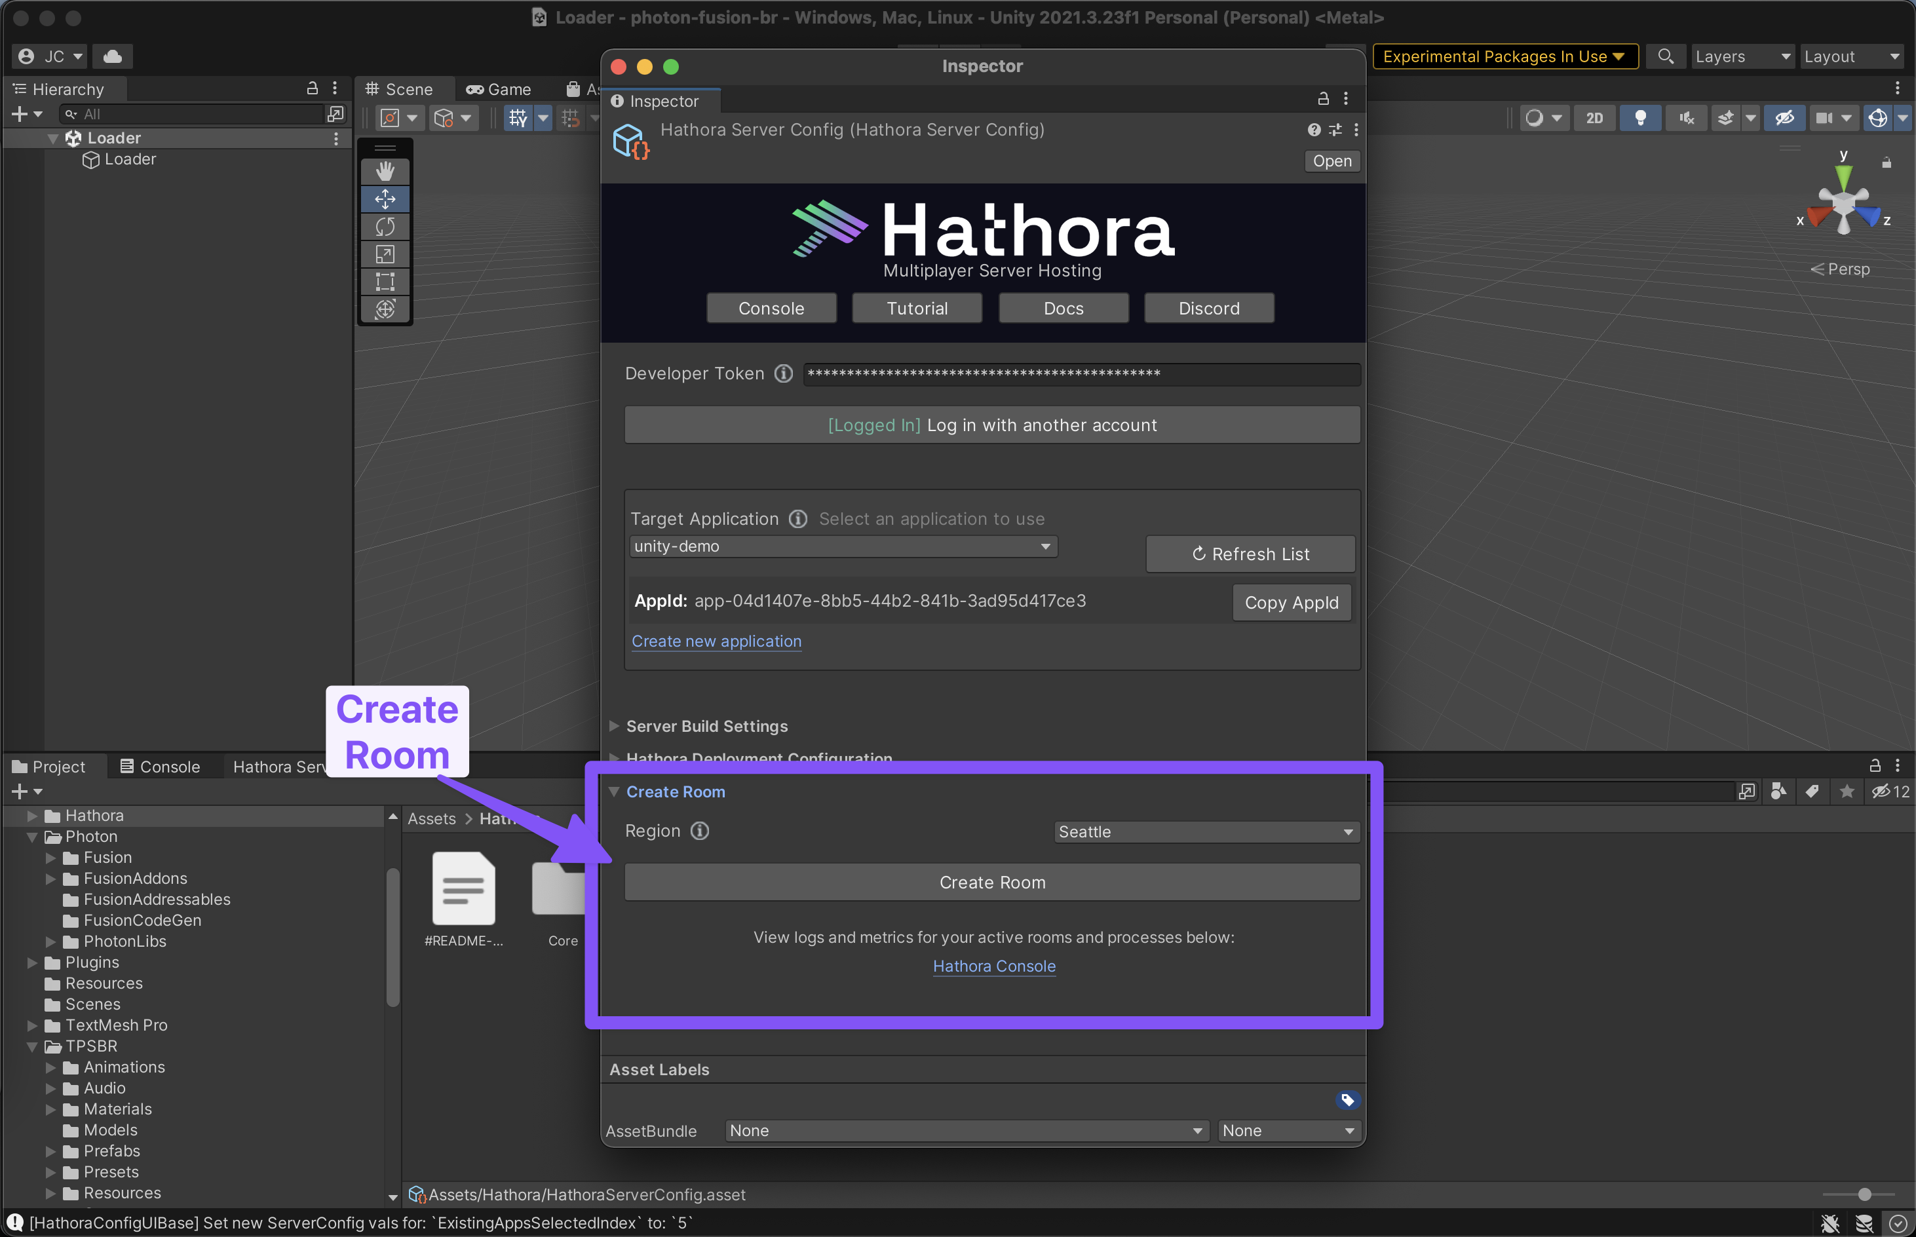Collapse the Create Room section
Screen dimensions: 1916x1237
tap(614, 792)
